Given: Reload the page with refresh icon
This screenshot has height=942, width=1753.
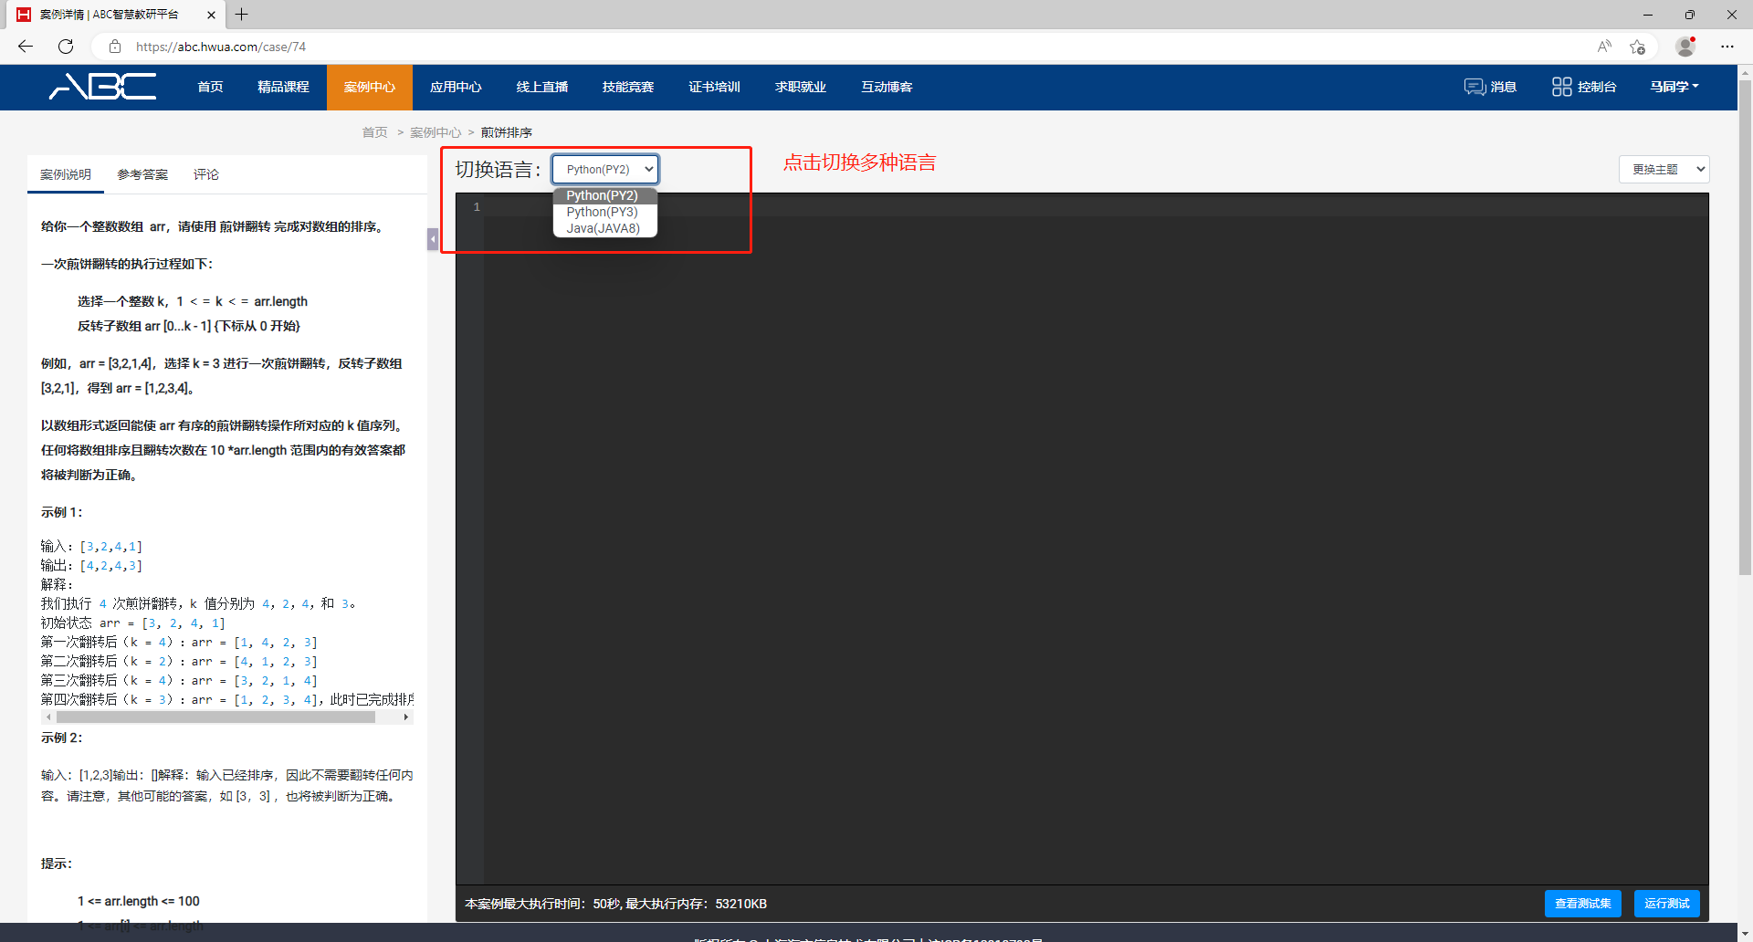Looking at the screenshot, I should click(x=66, y=47).
